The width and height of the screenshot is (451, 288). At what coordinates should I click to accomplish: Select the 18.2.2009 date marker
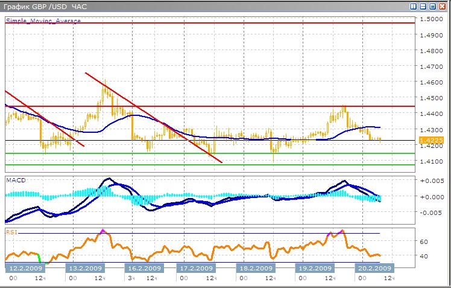pos(254,268)
